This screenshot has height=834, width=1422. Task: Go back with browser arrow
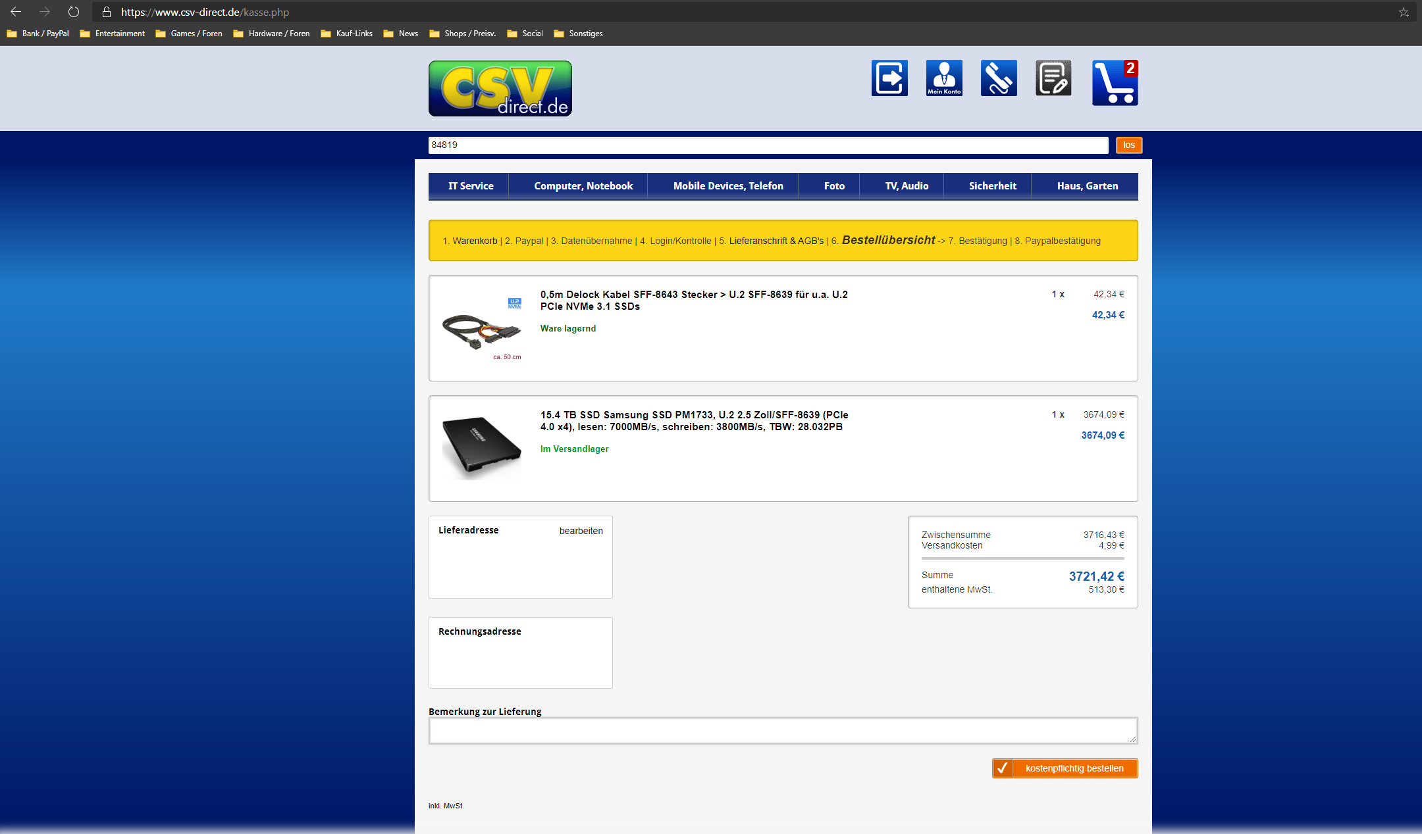click(16, 12)
